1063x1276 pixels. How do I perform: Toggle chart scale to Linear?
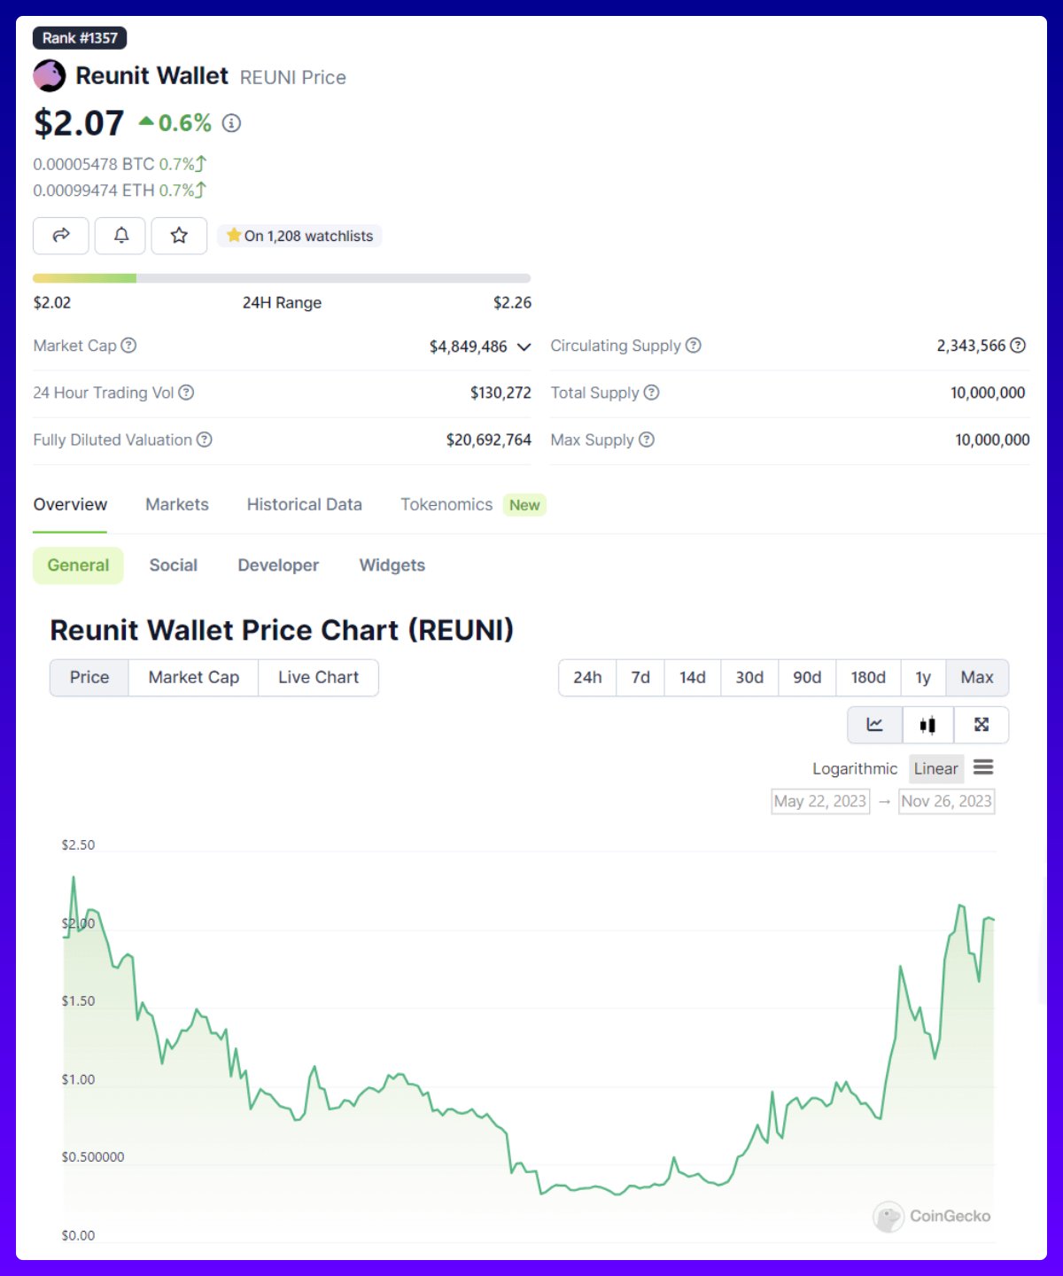pos(935,769)
